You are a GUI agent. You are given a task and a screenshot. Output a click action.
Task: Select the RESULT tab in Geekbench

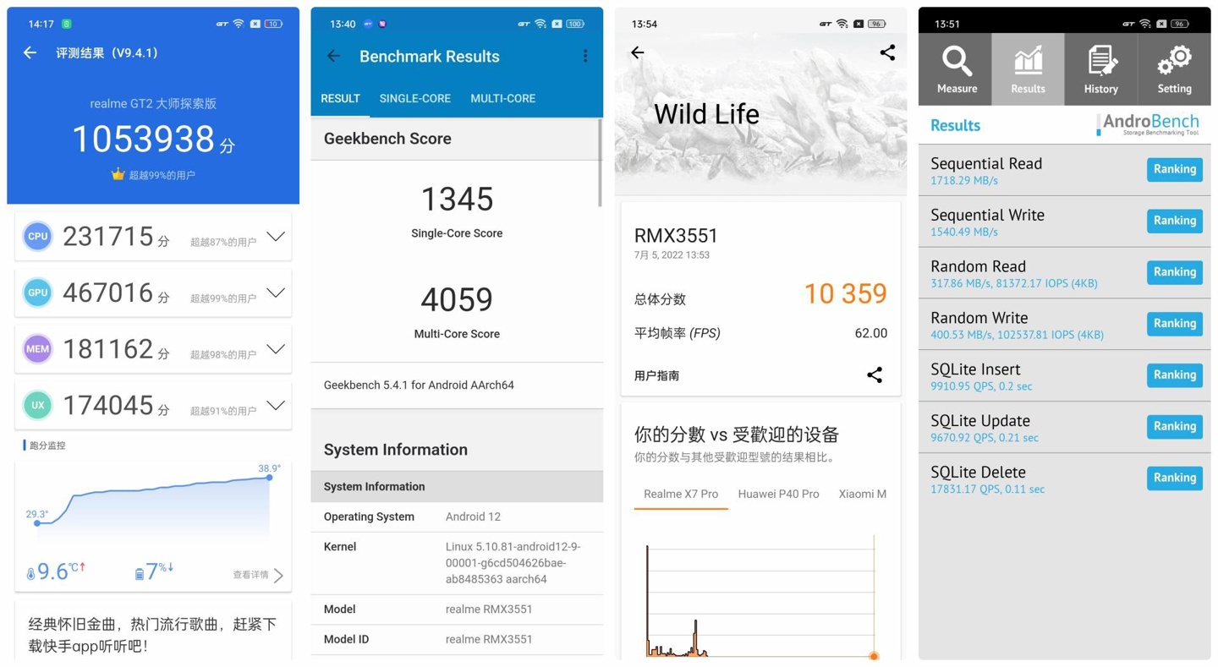pos(340,99)
